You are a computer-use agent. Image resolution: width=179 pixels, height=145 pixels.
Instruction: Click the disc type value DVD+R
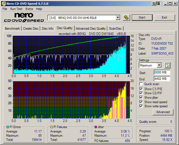tap(156, 39)
